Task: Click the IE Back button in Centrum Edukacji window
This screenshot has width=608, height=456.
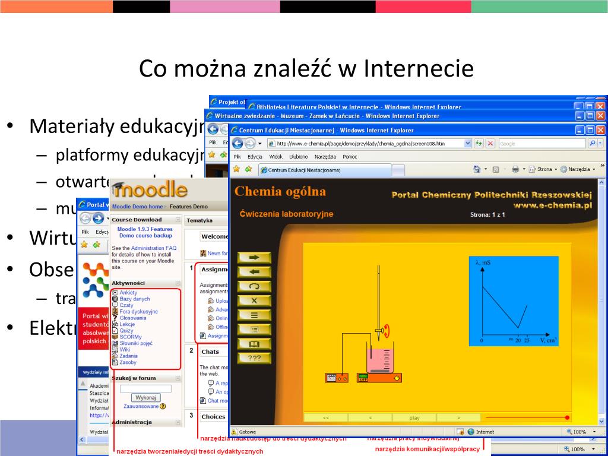Action: tap(237, 144)
